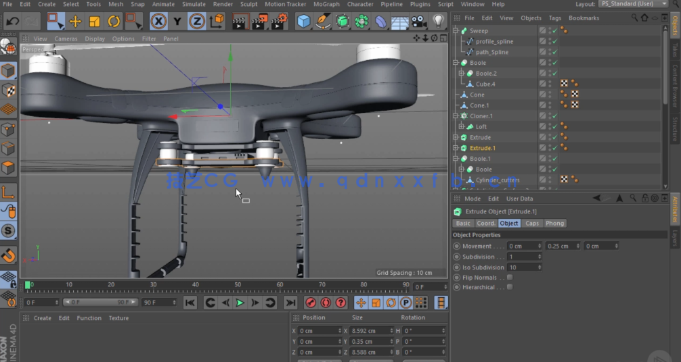Select the Cloner.1 object in the list
The image size is (681, 362).
point(481,116)
